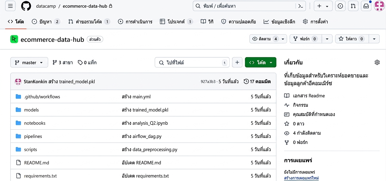This screenshot has height=181, width=386.
Task: Click the ฟอร์ก fork button
Action: (306, 39)
